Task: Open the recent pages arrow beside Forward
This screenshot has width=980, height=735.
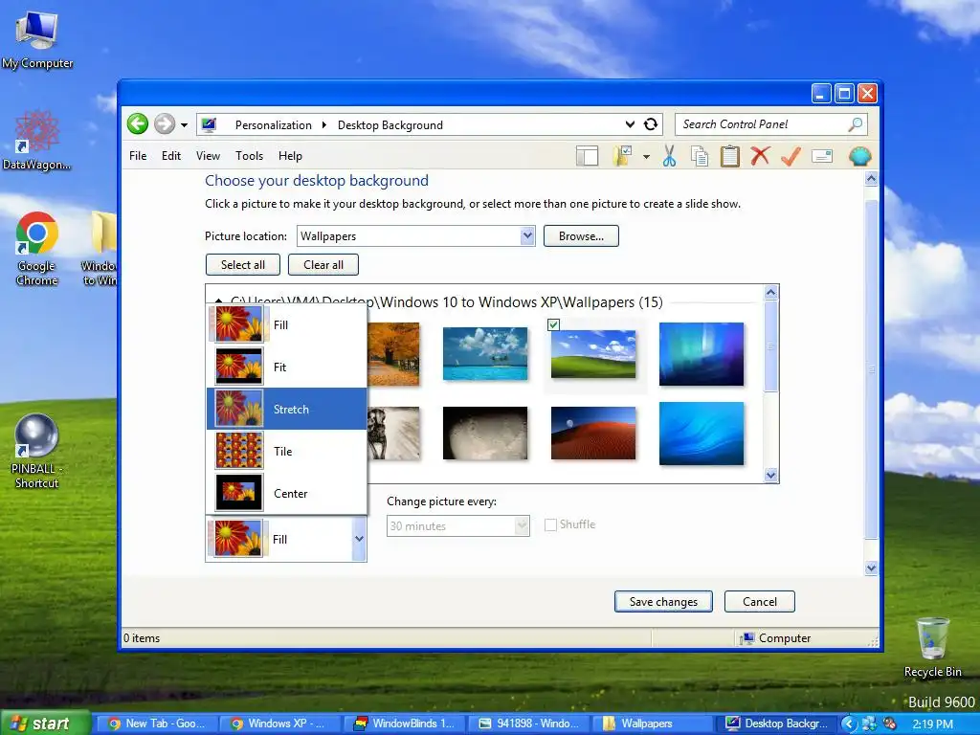Action: 184,124
